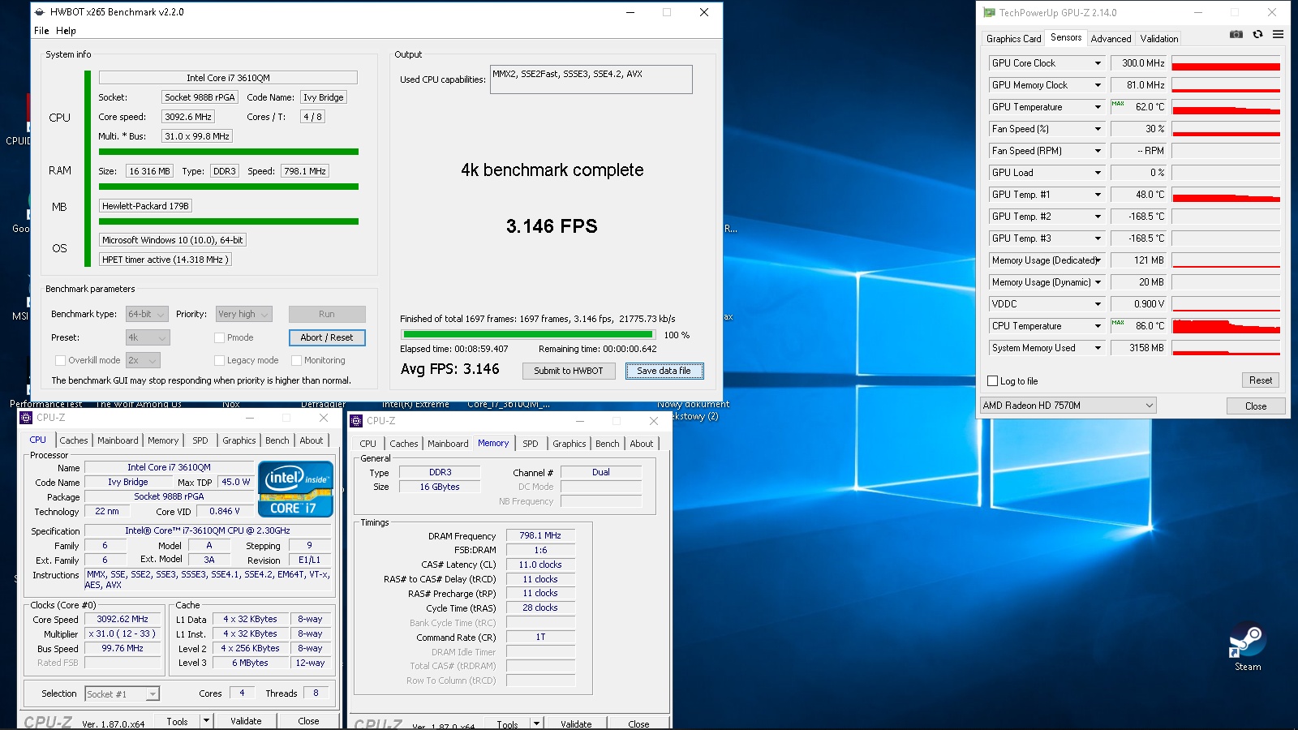Enable the Legacy mode checkbox
This screenshot has height=730, width=1298.
coord(219,360)
